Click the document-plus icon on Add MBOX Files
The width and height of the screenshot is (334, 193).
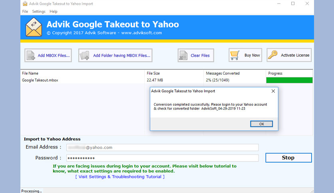(31, 55)
